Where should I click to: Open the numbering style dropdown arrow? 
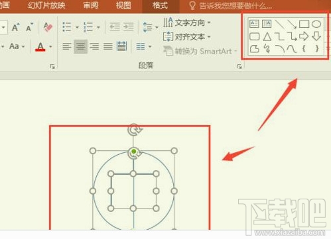(x=98, y=27)
